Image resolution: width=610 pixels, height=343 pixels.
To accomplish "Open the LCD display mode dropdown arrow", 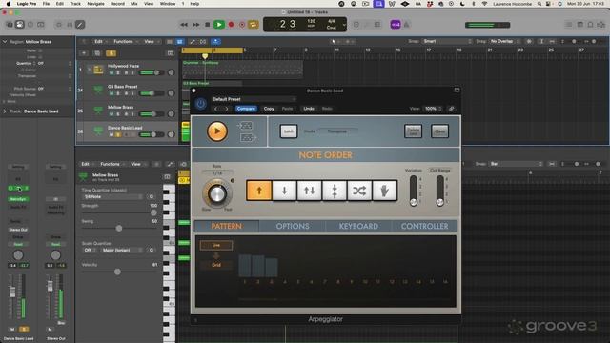I will pos(344,25).
